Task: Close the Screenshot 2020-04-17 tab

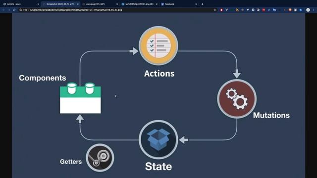Action: (x=78, y=4)
